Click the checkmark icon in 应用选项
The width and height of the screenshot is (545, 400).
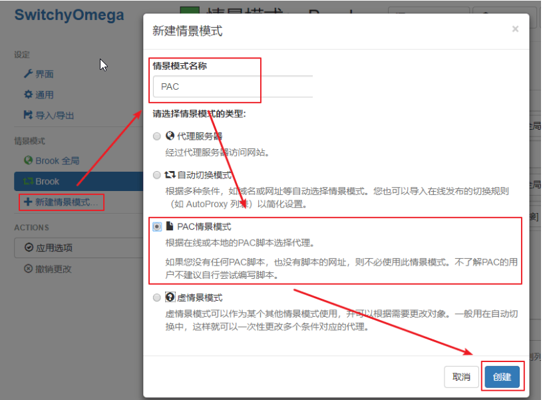click(x=29, y=248)
